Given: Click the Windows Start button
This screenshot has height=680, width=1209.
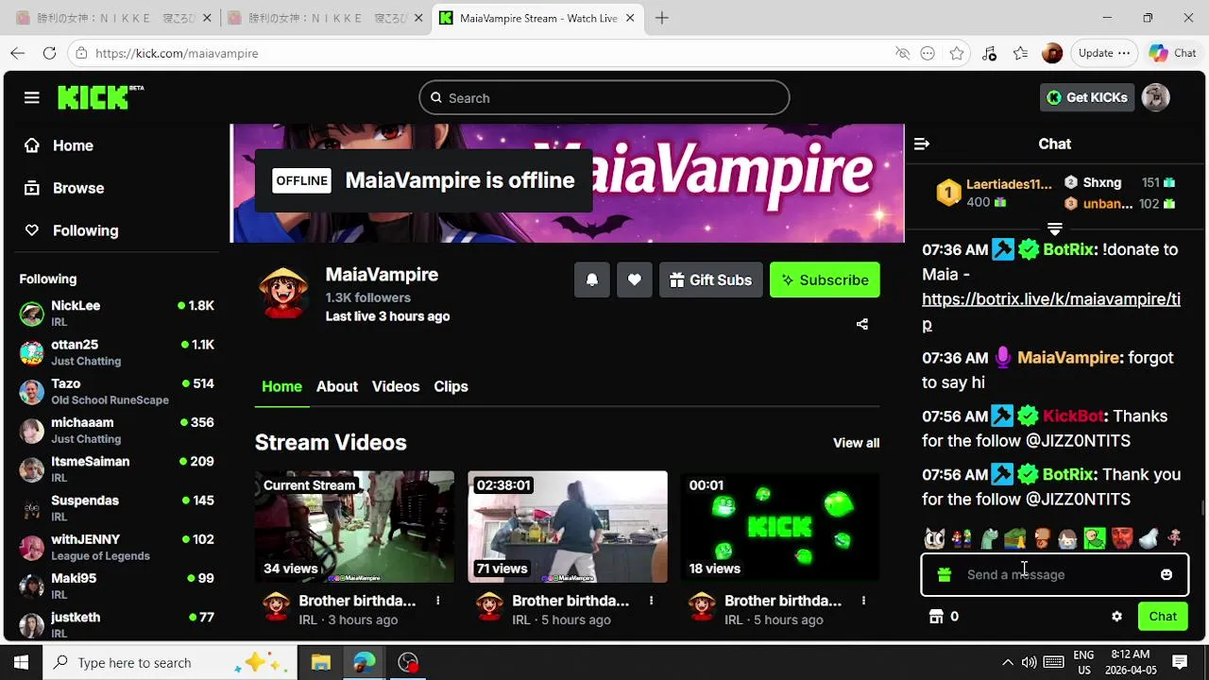Looking at the screenshot, I should pos(21,662).
